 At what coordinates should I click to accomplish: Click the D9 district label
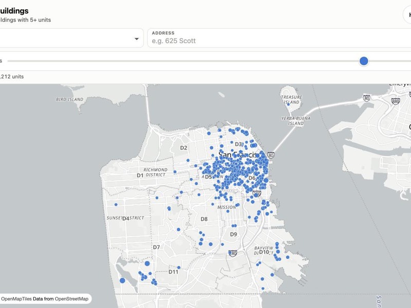pos(233,234)
